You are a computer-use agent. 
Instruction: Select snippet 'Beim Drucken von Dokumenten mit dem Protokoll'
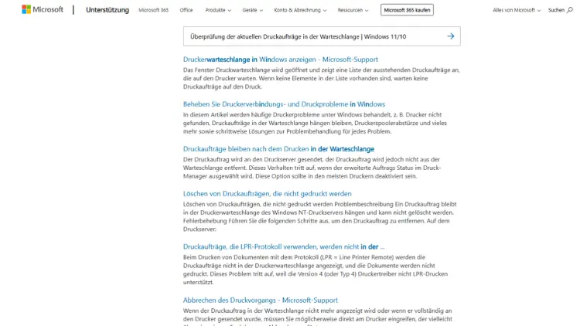pyautogui.click(x=251, y=257)
